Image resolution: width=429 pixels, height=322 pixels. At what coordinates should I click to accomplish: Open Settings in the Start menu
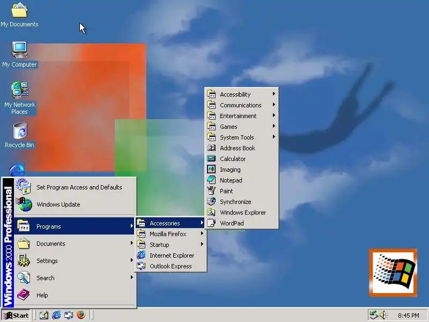75,261
